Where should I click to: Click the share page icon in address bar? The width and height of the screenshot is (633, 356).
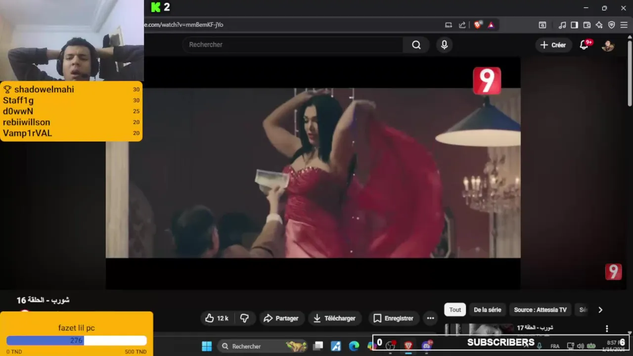462,25
